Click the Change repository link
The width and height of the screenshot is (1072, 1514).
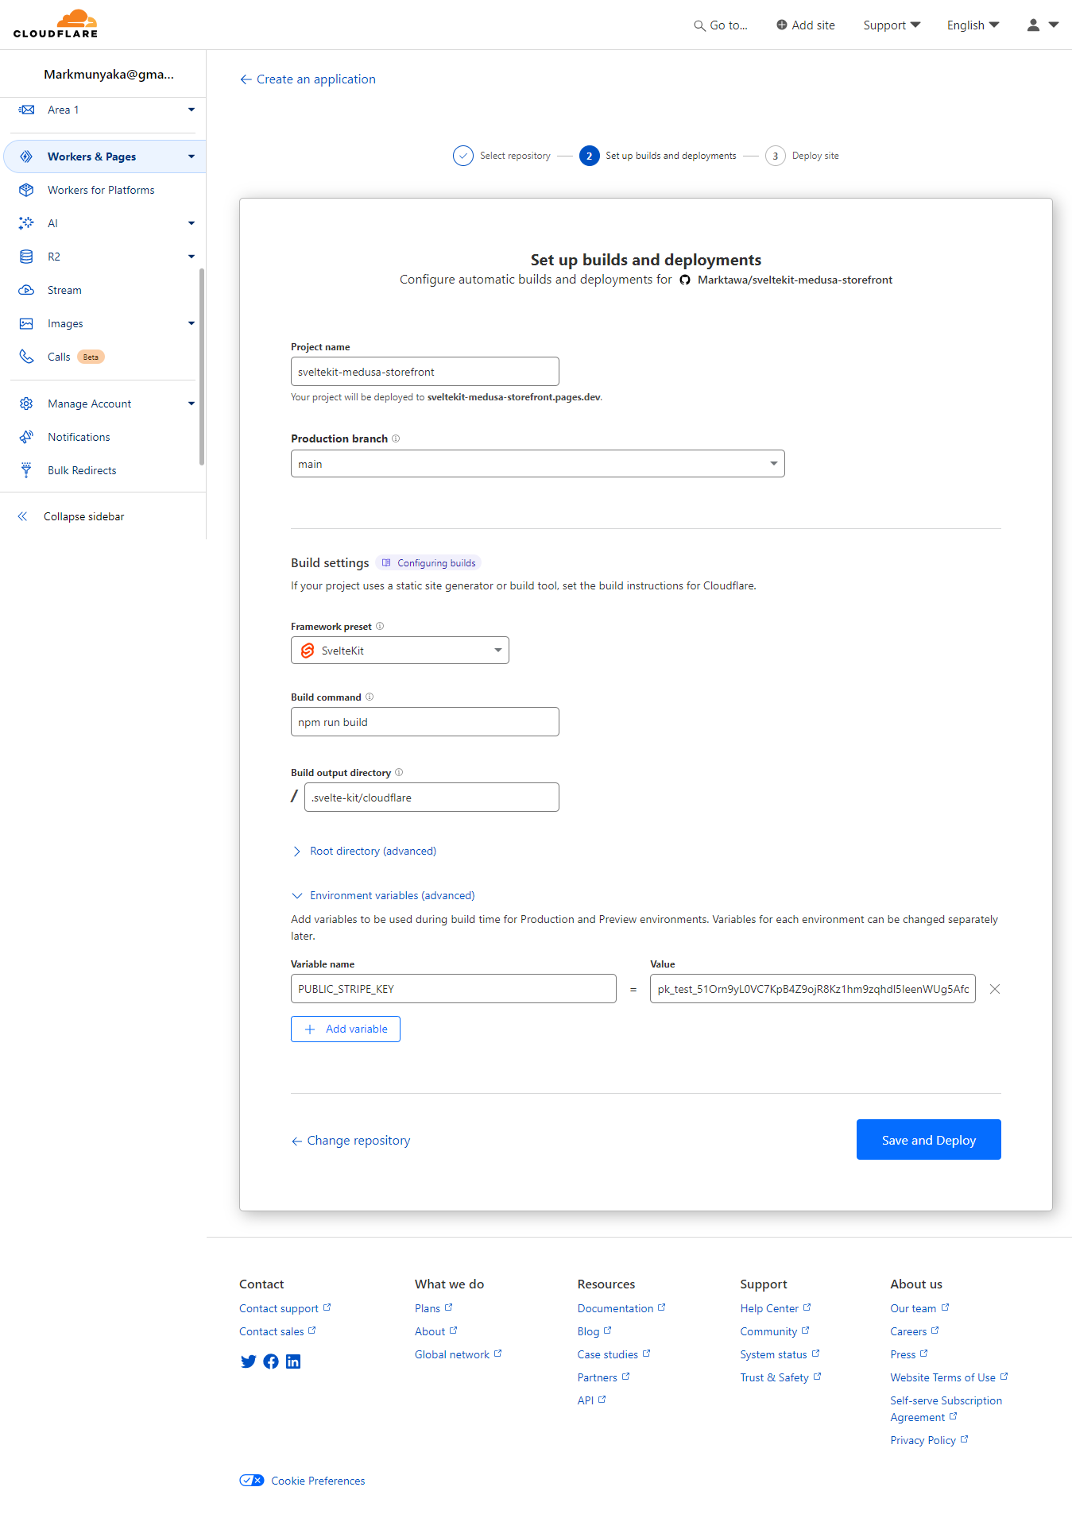(350, 1141)
